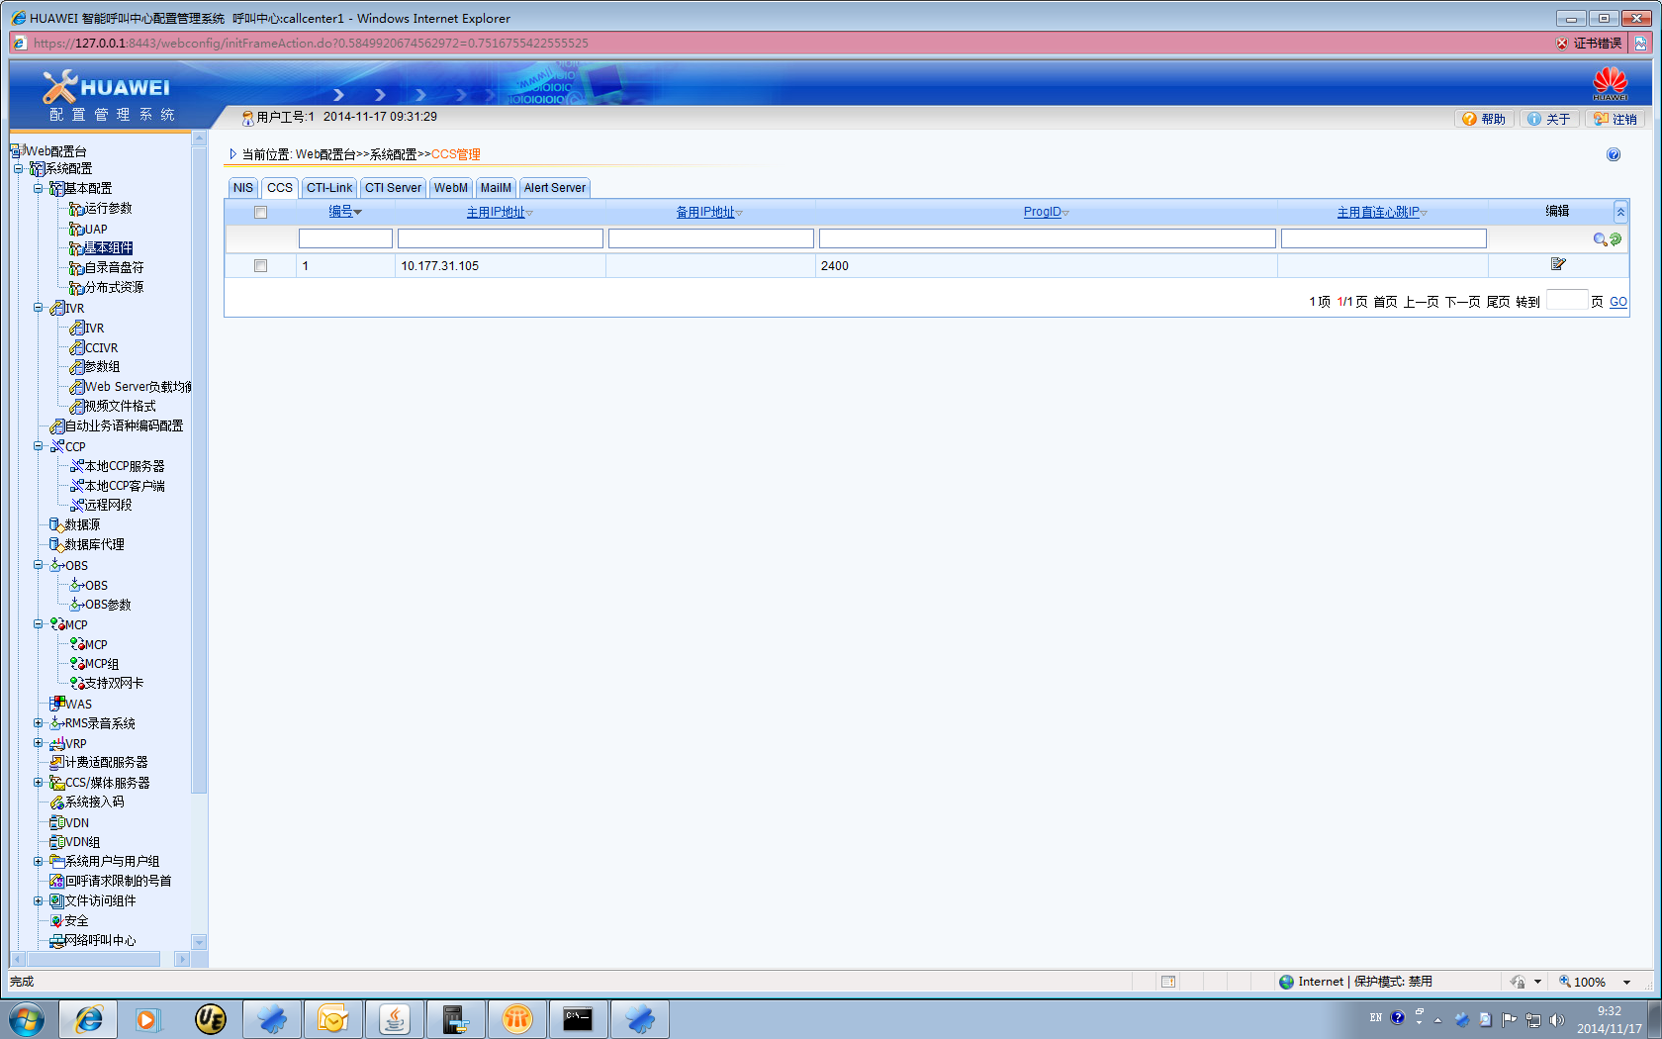Click the 主用IP地址 filter input field

click(500, 238)
